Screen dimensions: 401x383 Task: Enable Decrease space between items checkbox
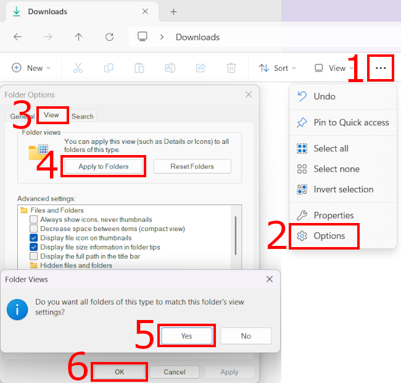click(x=33, y=229)
